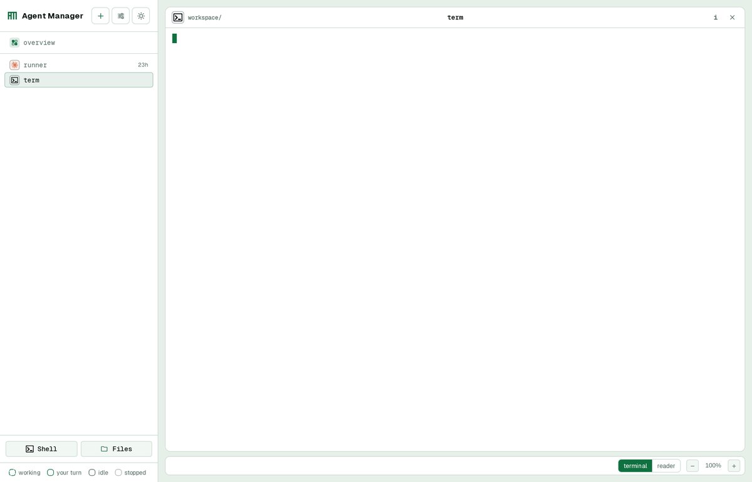This screenshot has width=752, height=482.
Task: Switch to terminal view tab
Action: tap(635, 466)
